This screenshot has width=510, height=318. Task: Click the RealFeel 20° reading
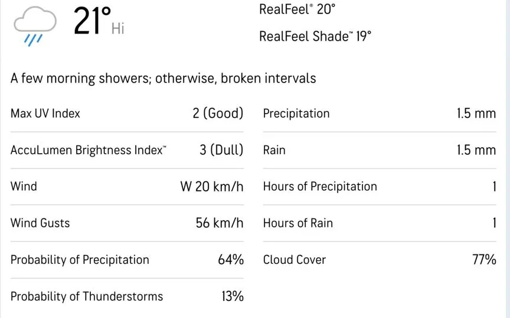(297, 9)
